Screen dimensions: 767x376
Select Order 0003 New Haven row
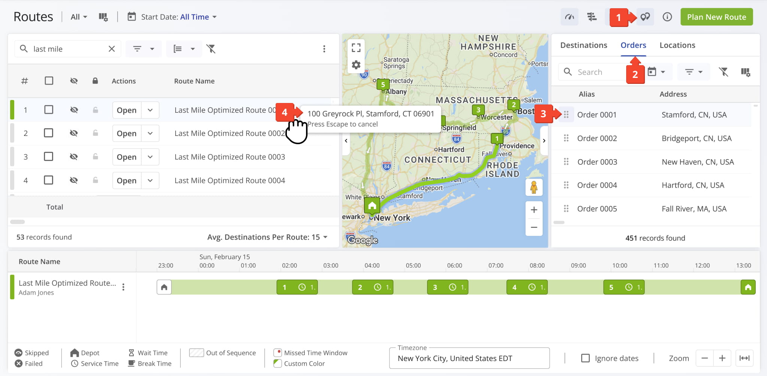click(x=652, y=162)
